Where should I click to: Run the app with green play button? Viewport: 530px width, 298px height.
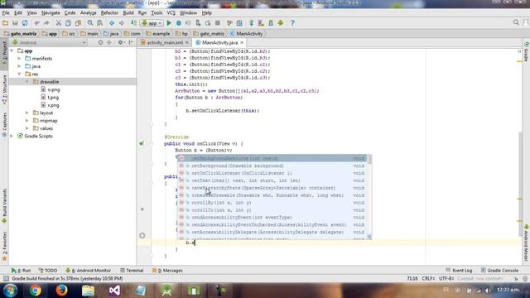[169, 23]
